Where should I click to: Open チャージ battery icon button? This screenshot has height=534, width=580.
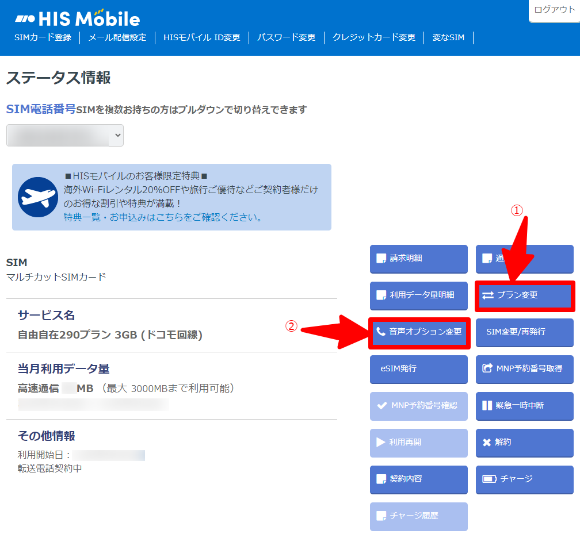(525, 479)
